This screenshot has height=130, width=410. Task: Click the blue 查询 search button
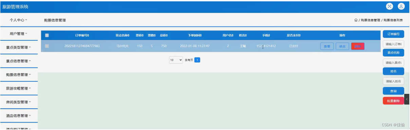point(393,91)
